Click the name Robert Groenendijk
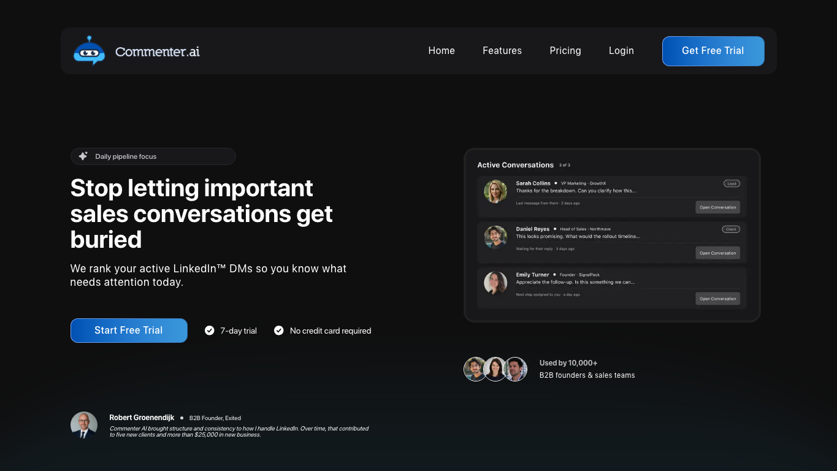837x471 pixels. pos(142,418)
